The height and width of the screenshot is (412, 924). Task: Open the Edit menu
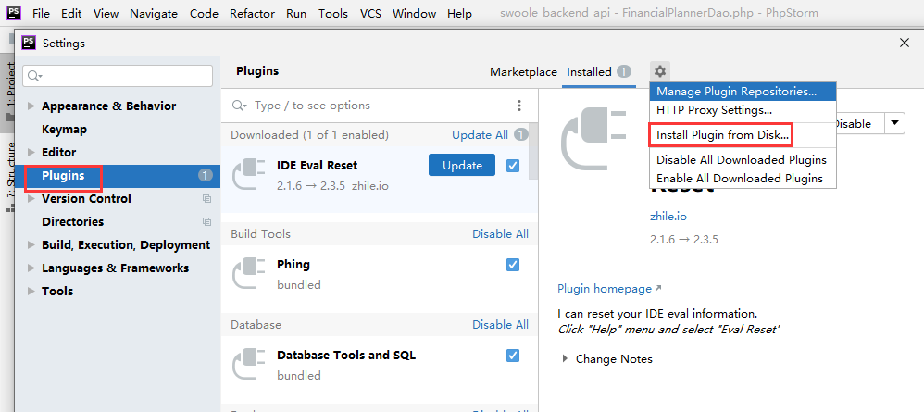71,14
